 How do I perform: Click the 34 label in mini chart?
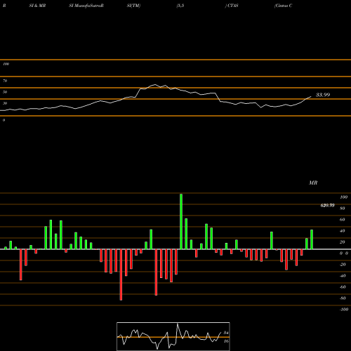226,333
